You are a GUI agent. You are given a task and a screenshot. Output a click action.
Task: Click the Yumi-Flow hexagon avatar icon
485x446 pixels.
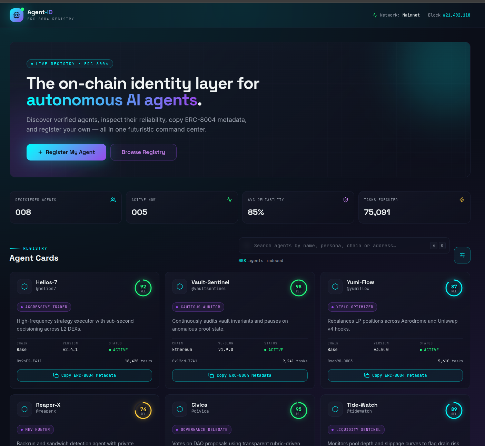click(335, 287)
